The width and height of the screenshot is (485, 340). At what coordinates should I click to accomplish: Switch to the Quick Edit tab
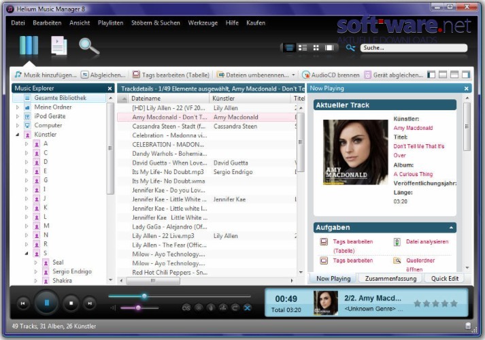click(444, 279)
